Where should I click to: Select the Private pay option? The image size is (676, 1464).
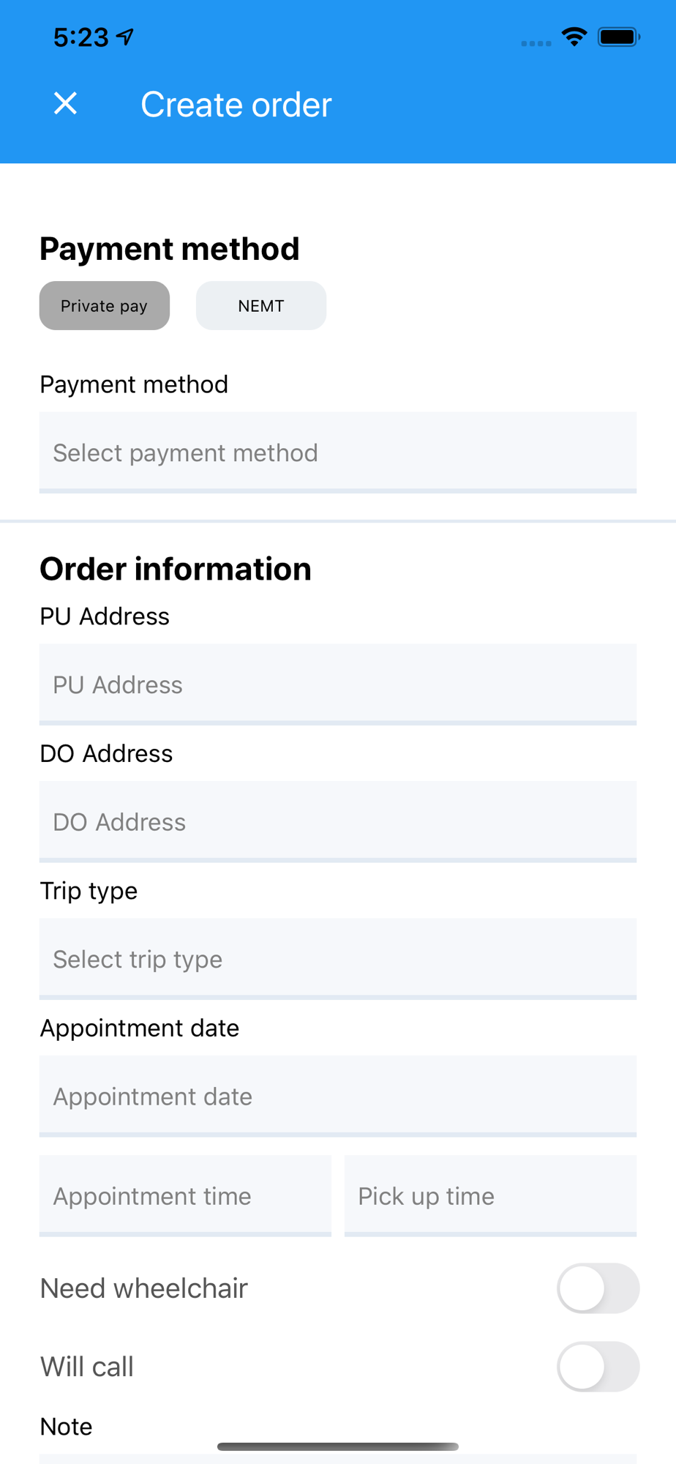pyautogui.click(x=105, y=305)
